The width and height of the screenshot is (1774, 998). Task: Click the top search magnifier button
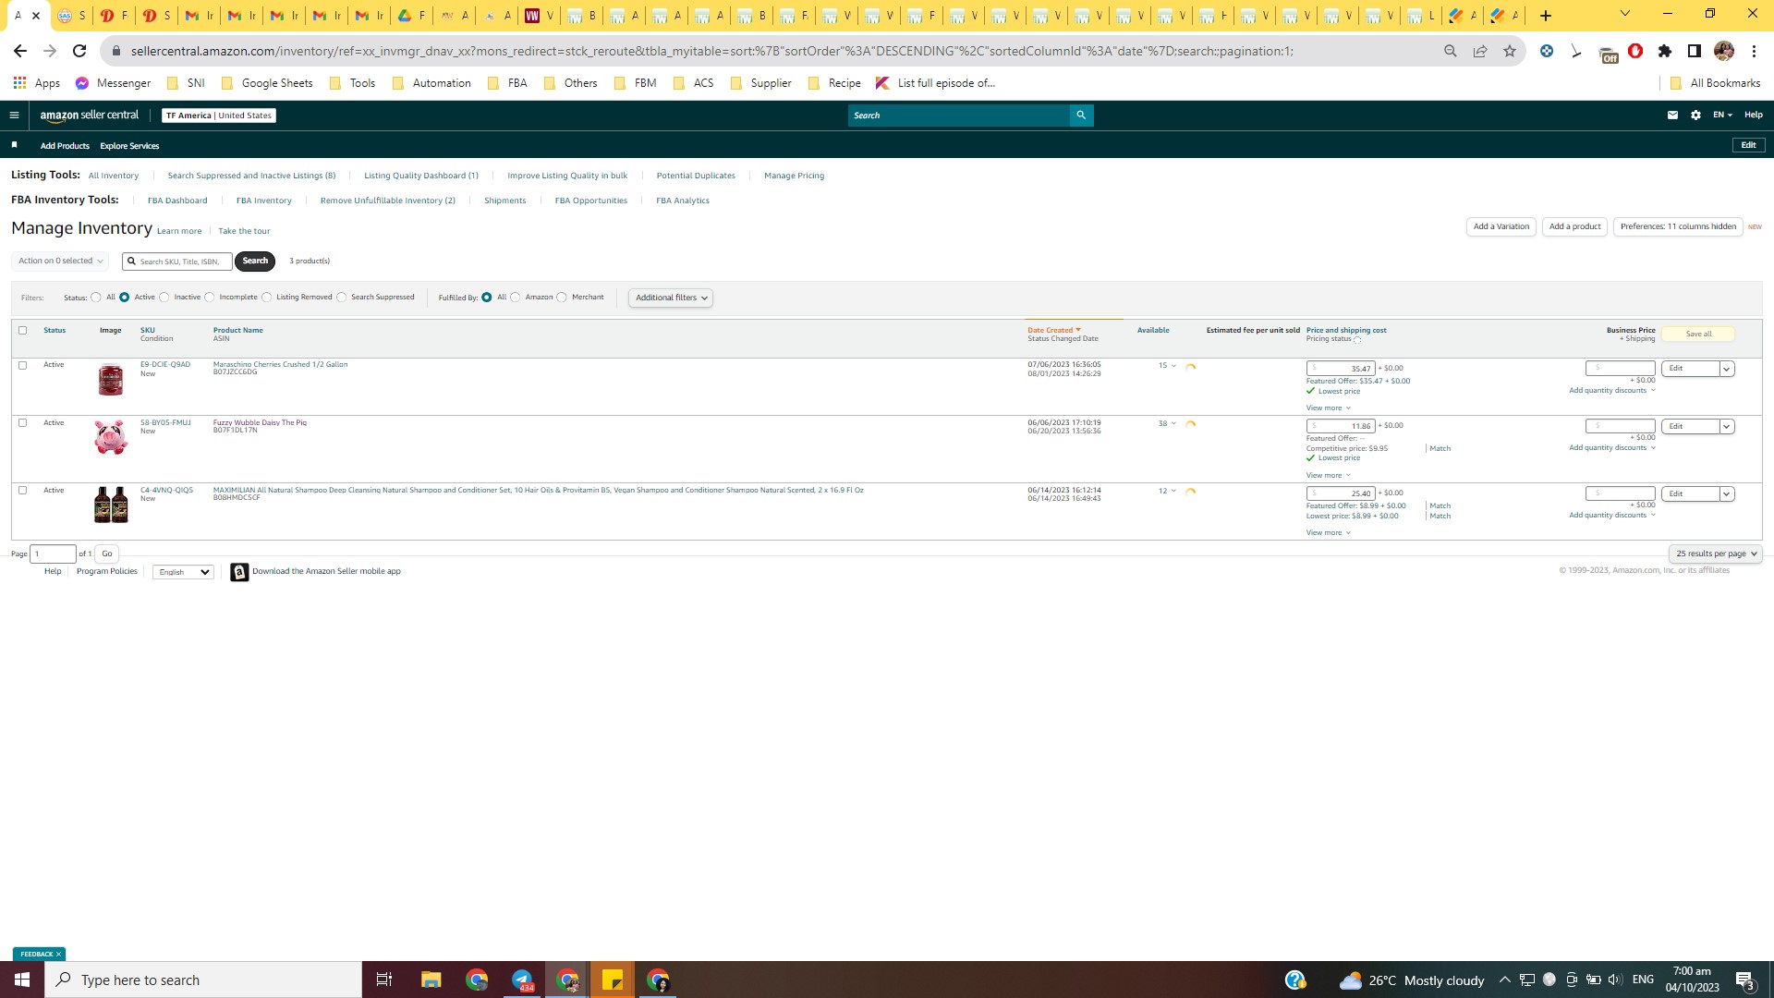(x=1081, y=116)
